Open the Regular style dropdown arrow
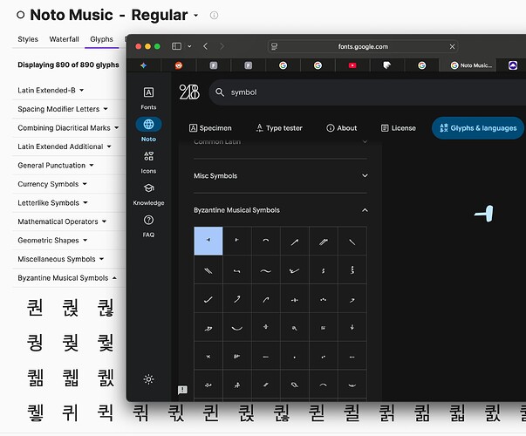This screenshot has height=436, width=526. click(195, 16)
